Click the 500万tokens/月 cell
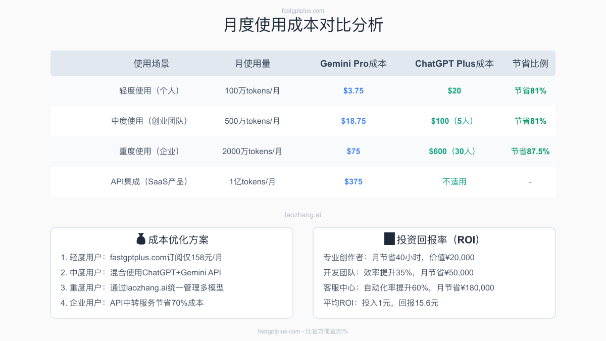Image resolution: width=606 pixels, height=341 pixels. [252, 121]
